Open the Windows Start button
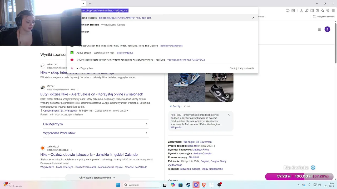The height and width of the screenshot is (189, 337). (x=118, y=185)
